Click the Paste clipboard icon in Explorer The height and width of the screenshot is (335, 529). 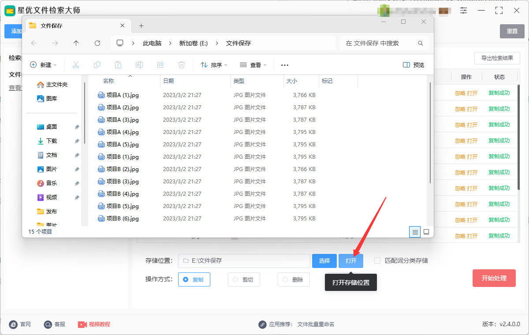(x=118, y=65)
